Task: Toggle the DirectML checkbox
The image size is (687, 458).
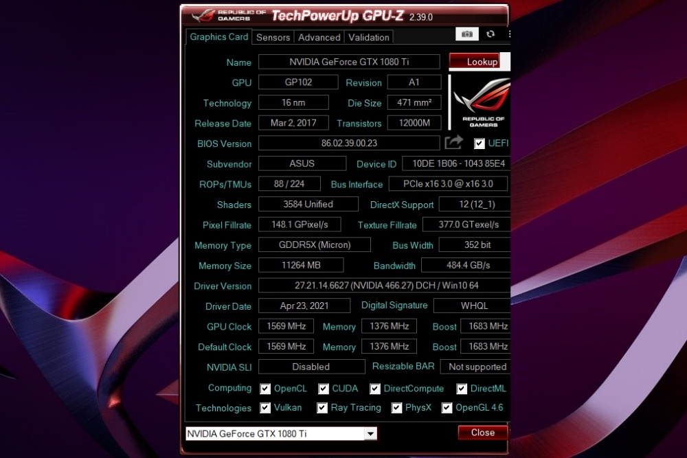Action: pyautogui.click(x=462, y=389)
